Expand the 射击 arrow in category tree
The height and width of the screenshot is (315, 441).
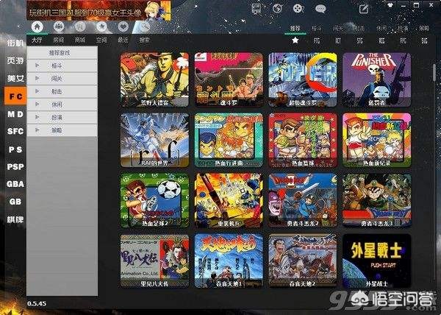(37, 91)
